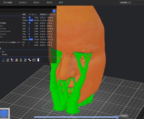Screen dimensions: 144x119
Task: Click the 2760251 move counter label
Action: [124, 116]
